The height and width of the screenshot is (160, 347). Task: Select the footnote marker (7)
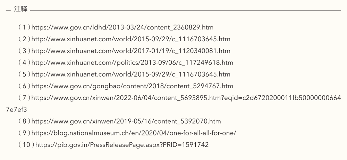click(24, 98)
